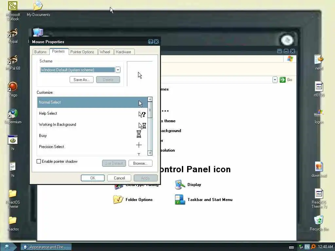
Task: Click the EN language indicator in the tray
Action: point(307,247)
